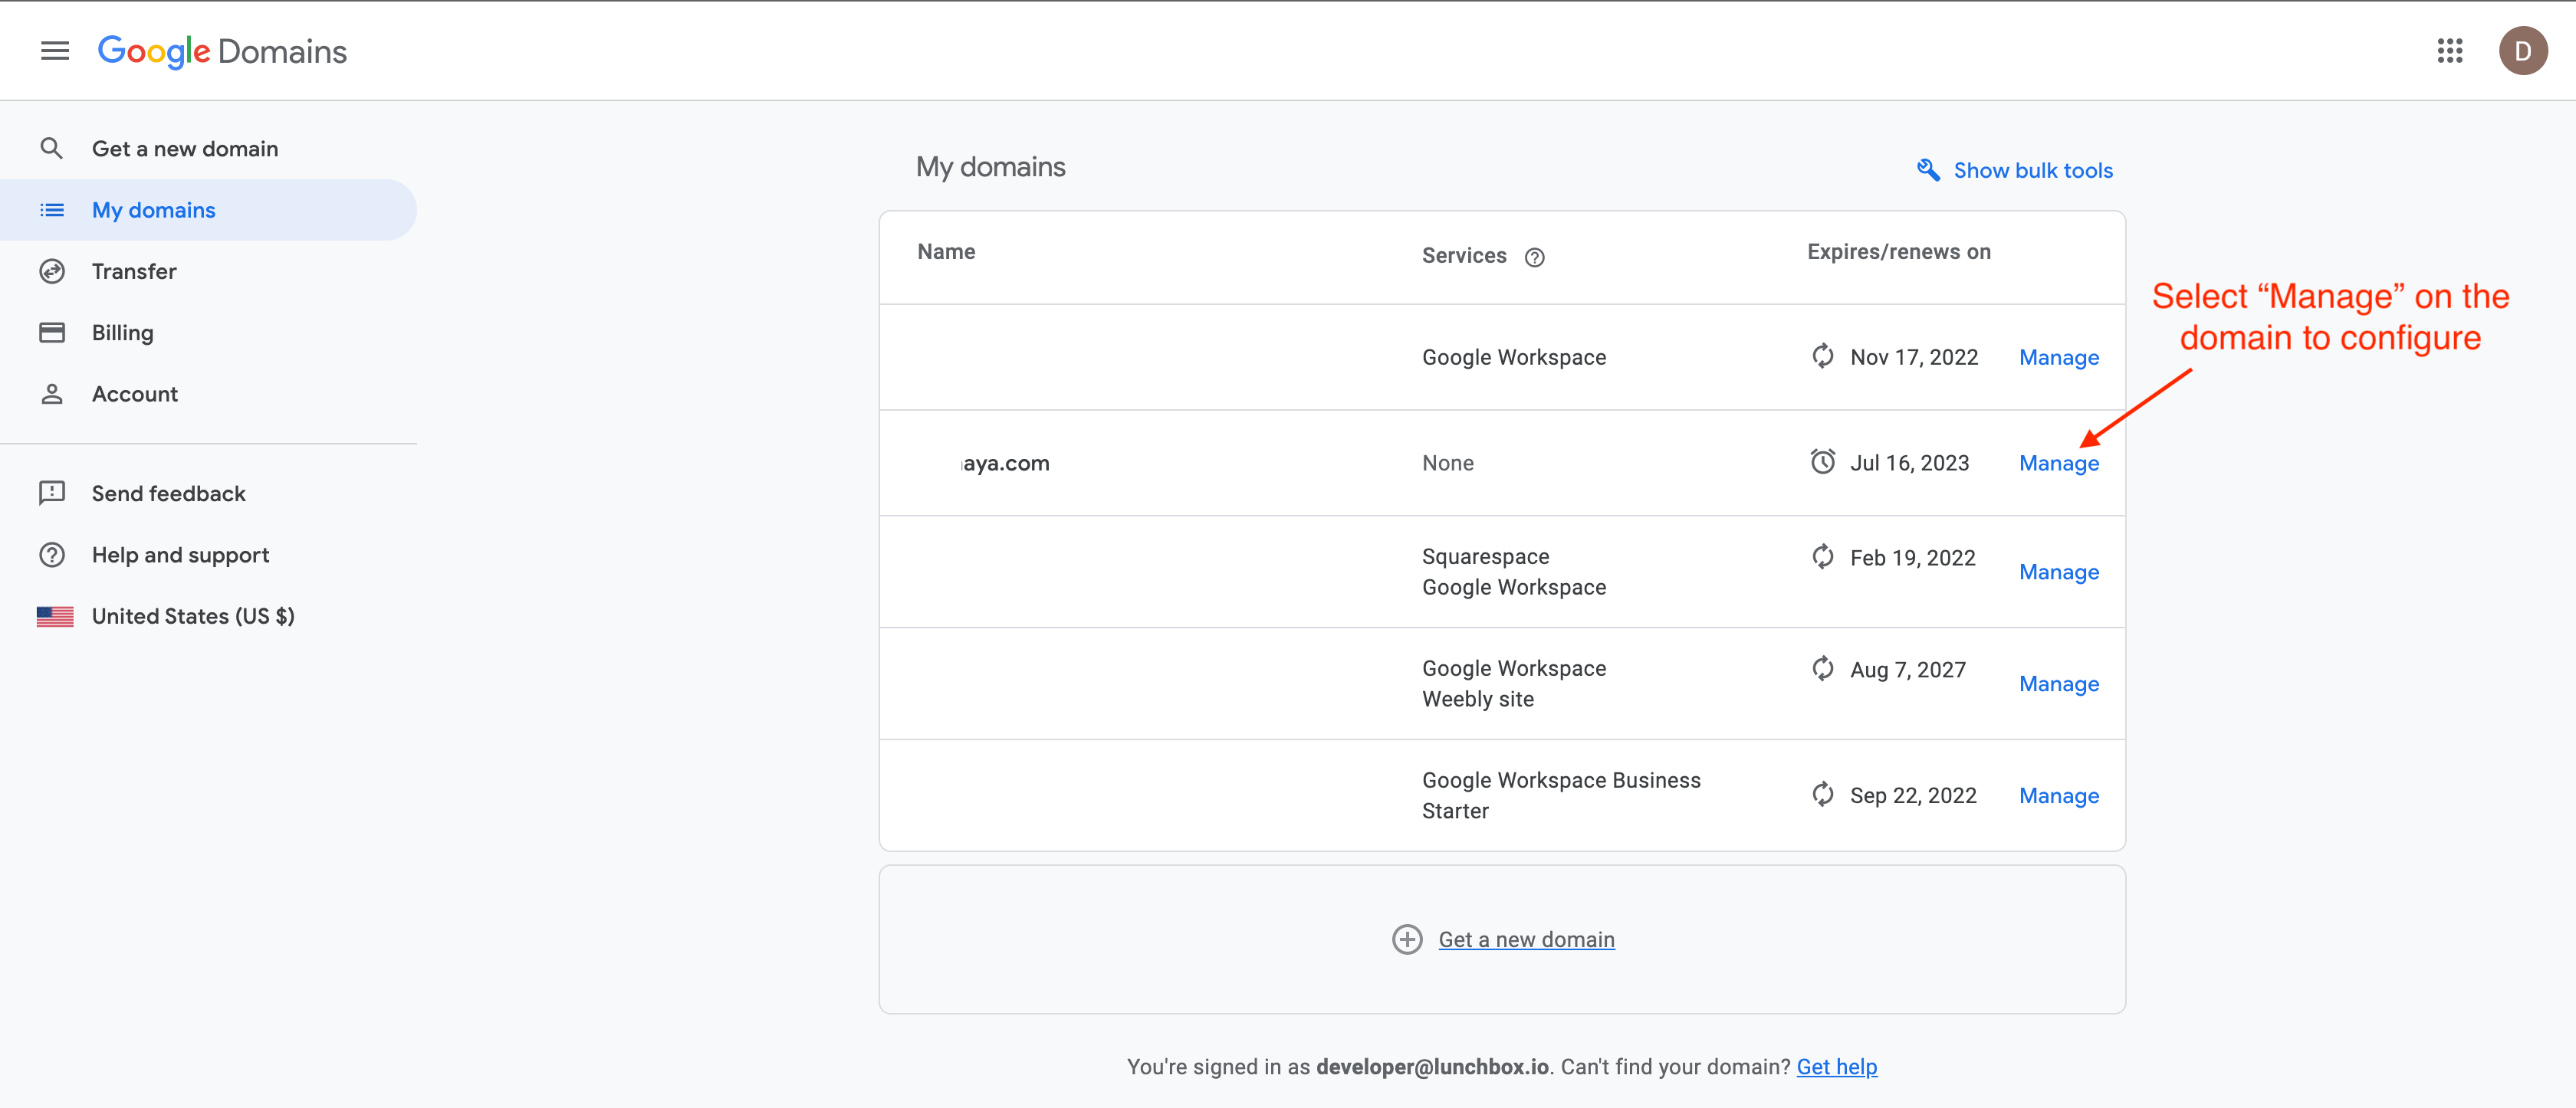
Task: Click the Name column header
Action: [x=946, y=252]
